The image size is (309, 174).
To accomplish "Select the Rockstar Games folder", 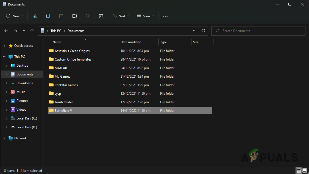I will [x=66, y=85].
